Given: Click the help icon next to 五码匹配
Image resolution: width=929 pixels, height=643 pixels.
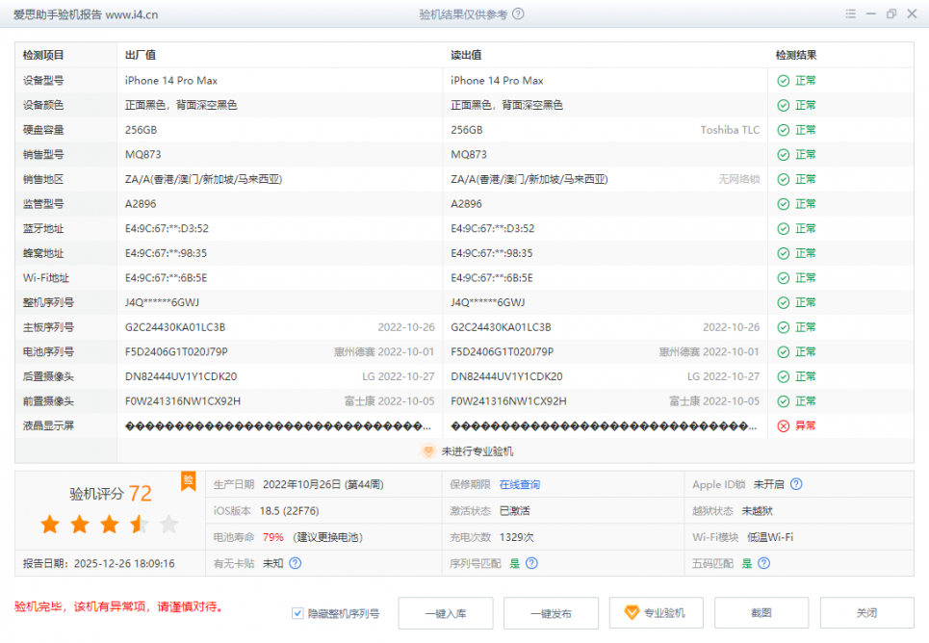Looking at the screenshot, I should [766, 563].
